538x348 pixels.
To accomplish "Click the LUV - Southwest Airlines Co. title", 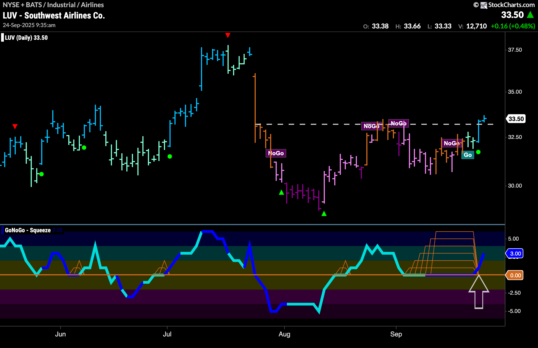I will coord(54,15).
